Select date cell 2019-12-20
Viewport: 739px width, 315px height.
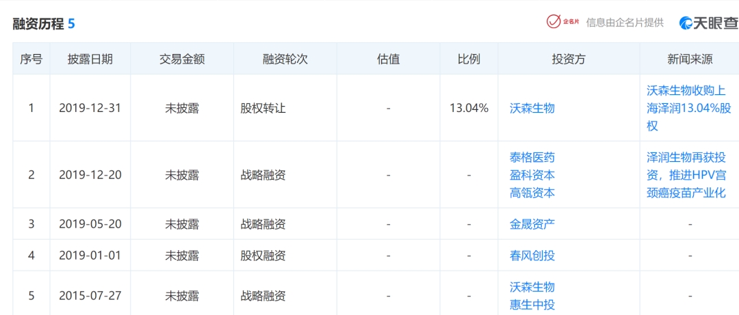tap(90, 175)
